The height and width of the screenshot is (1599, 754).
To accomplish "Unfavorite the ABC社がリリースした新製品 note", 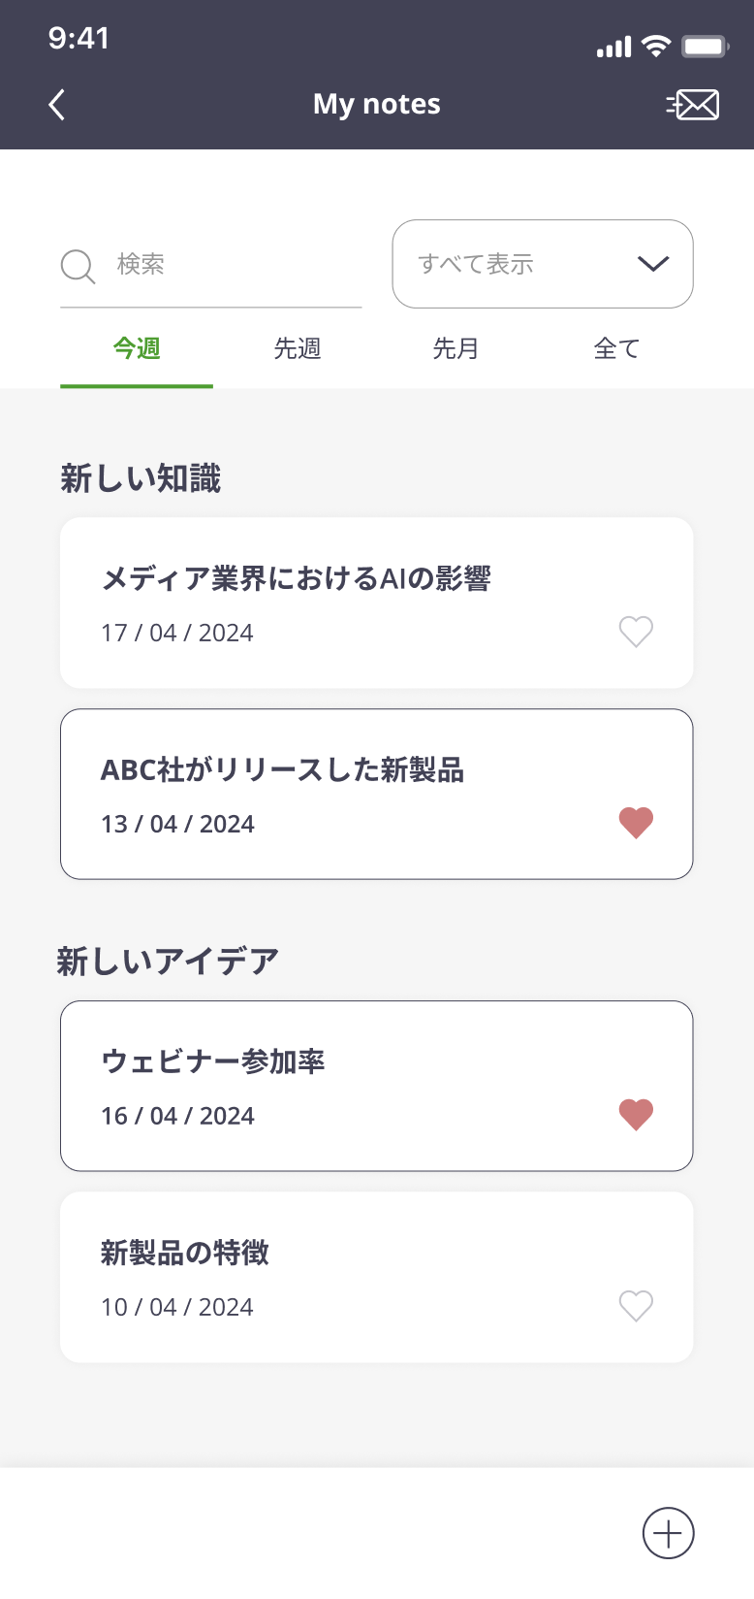I will (x=636, y=823).
